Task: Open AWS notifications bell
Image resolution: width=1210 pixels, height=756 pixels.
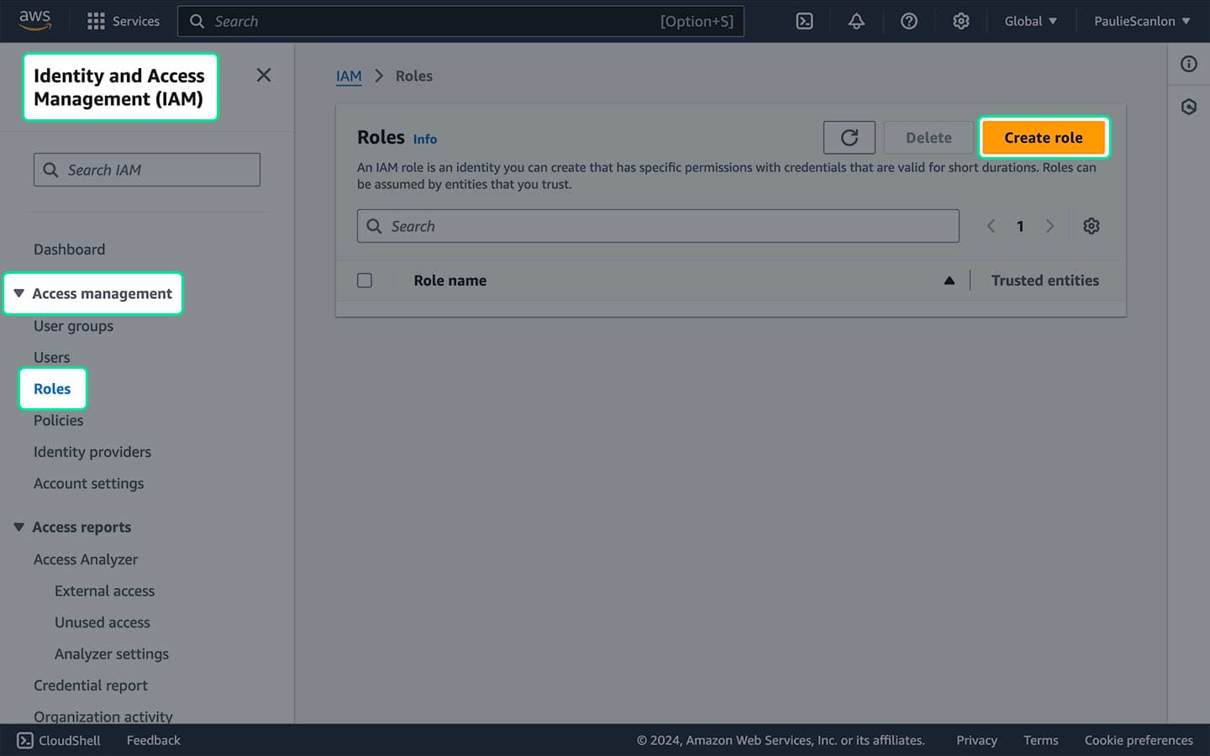Action: [856, 21]
